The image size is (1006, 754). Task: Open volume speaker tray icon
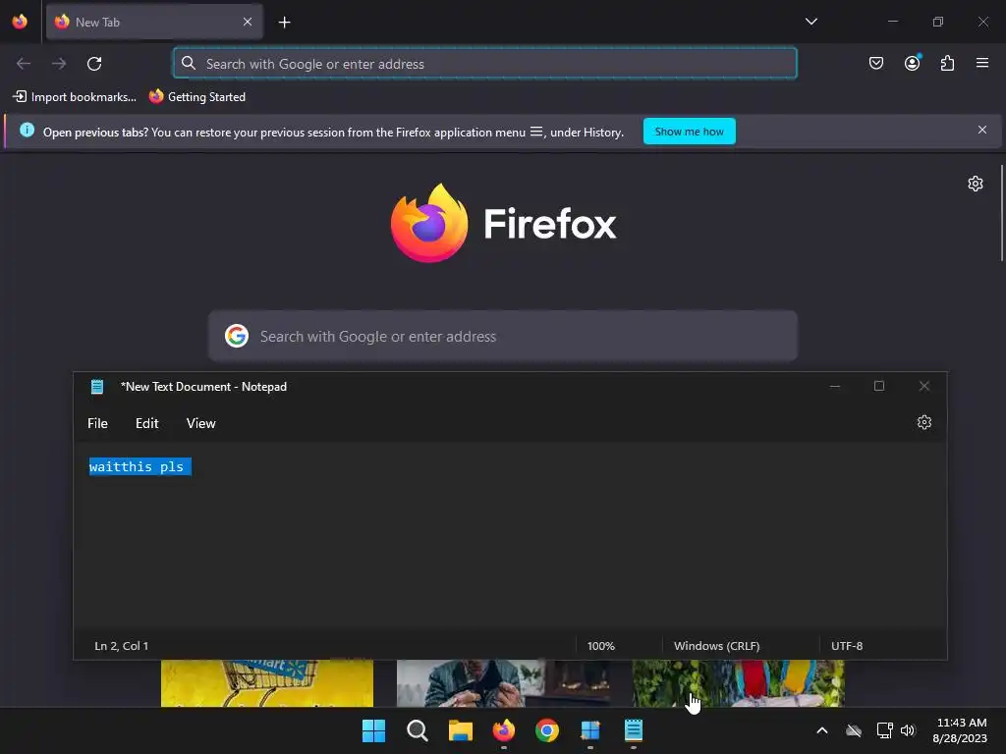pos(908,730)
